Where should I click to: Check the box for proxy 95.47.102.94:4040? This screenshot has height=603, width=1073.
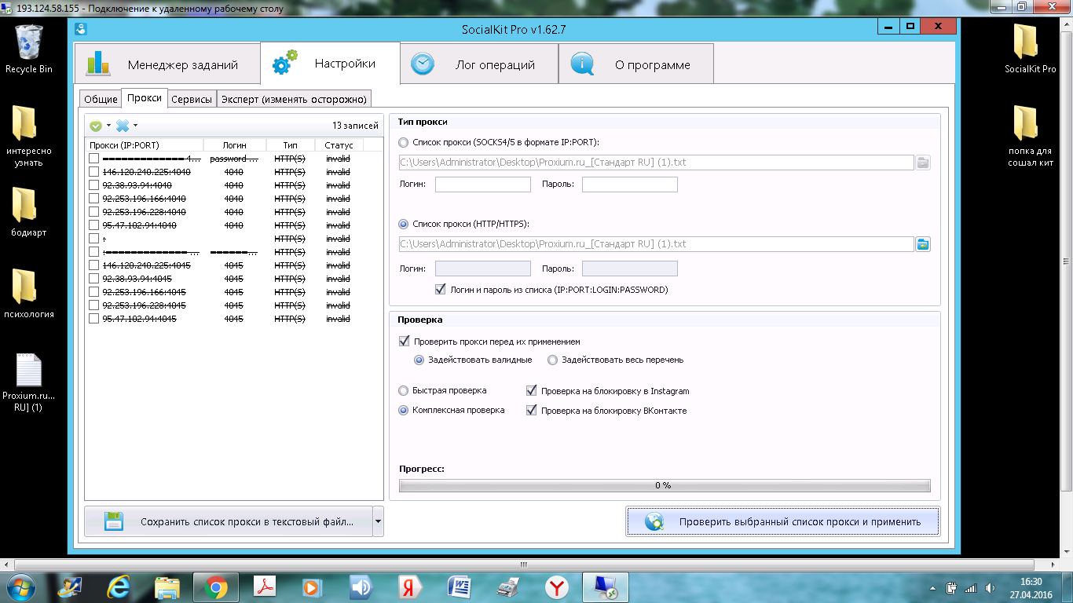click(94, 225)
